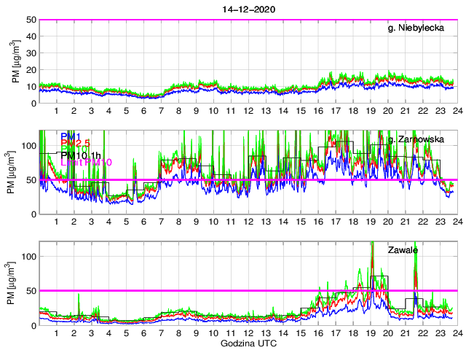Click the 50 y-axis tick in top plot
Image resolution: width=466 pixels, height=350 pixels.
click(x=32, y=20)
